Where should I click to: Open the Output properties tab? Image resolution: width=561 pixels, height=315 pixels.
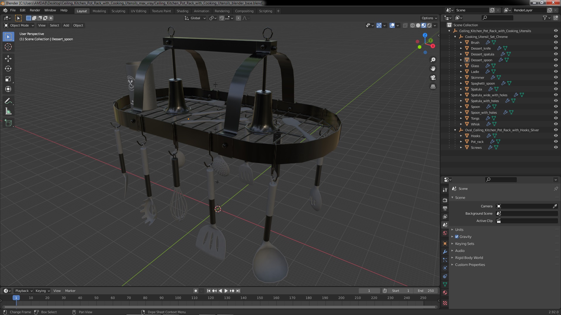[445, 209]
